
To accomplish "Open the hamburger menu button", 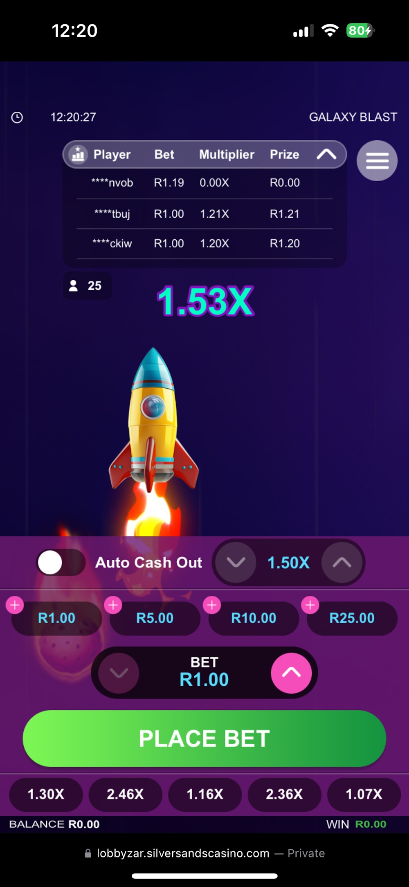I will coord(377,160).
